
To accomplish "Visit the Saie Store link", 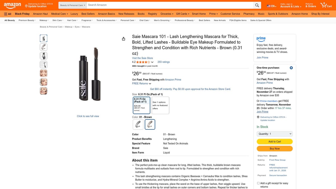I will point(142,58).
